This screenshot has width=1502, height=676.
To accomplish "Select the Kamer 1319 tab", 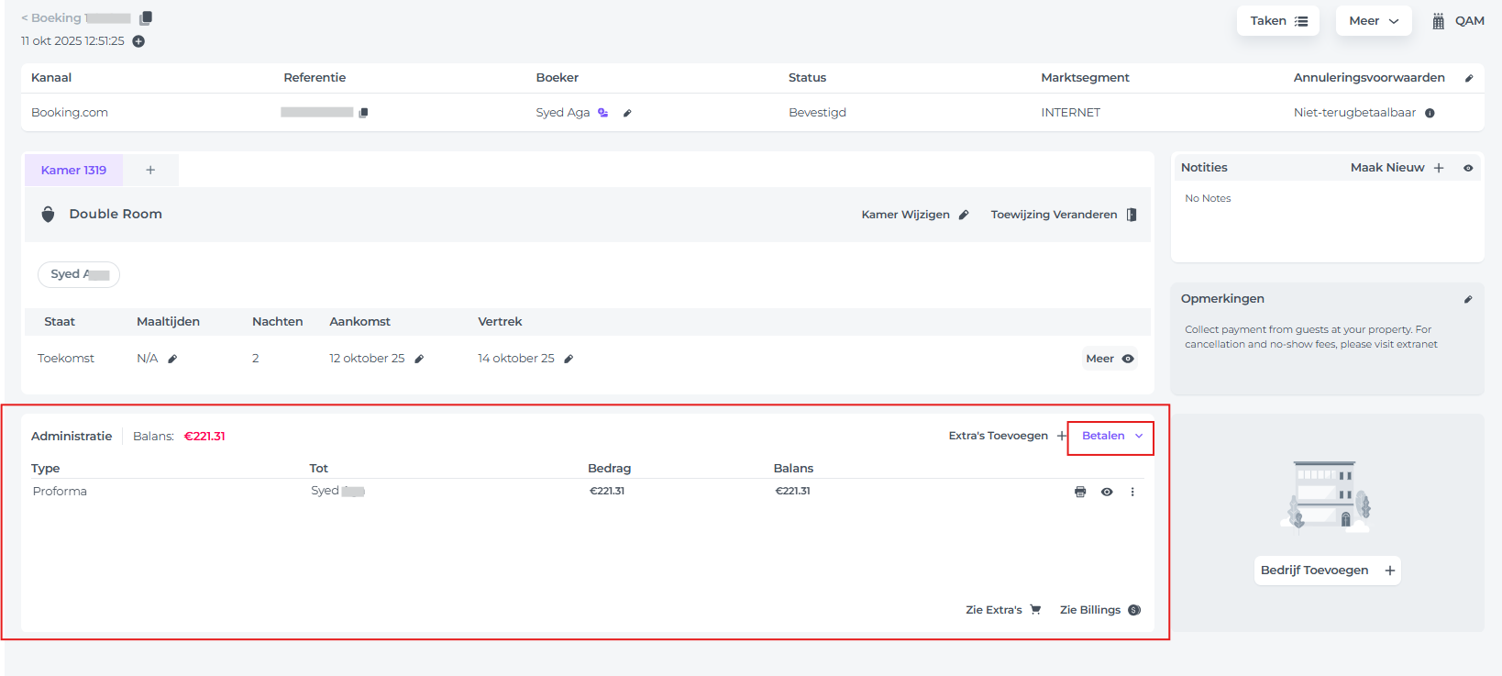I will pos(73,171).
